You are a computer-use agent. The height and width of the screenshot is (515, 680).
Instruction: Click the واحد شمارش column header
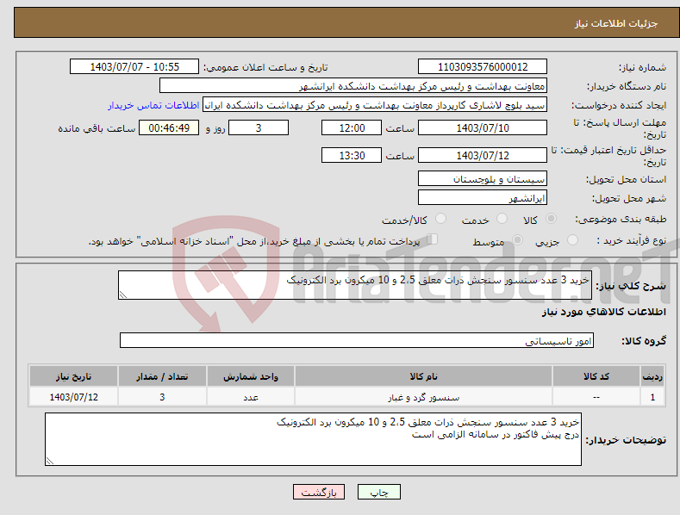251,376
